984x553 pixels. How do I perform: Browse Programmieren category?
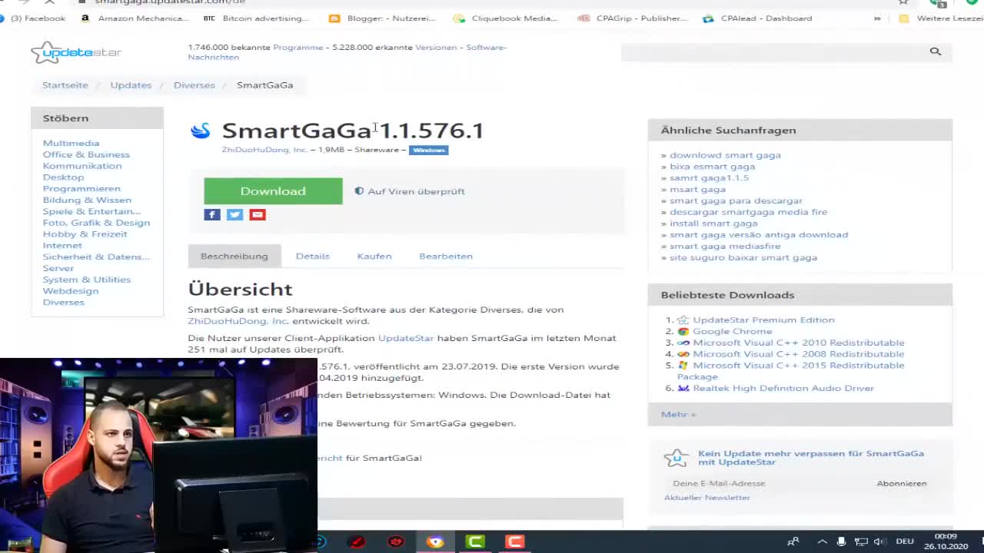81,188
